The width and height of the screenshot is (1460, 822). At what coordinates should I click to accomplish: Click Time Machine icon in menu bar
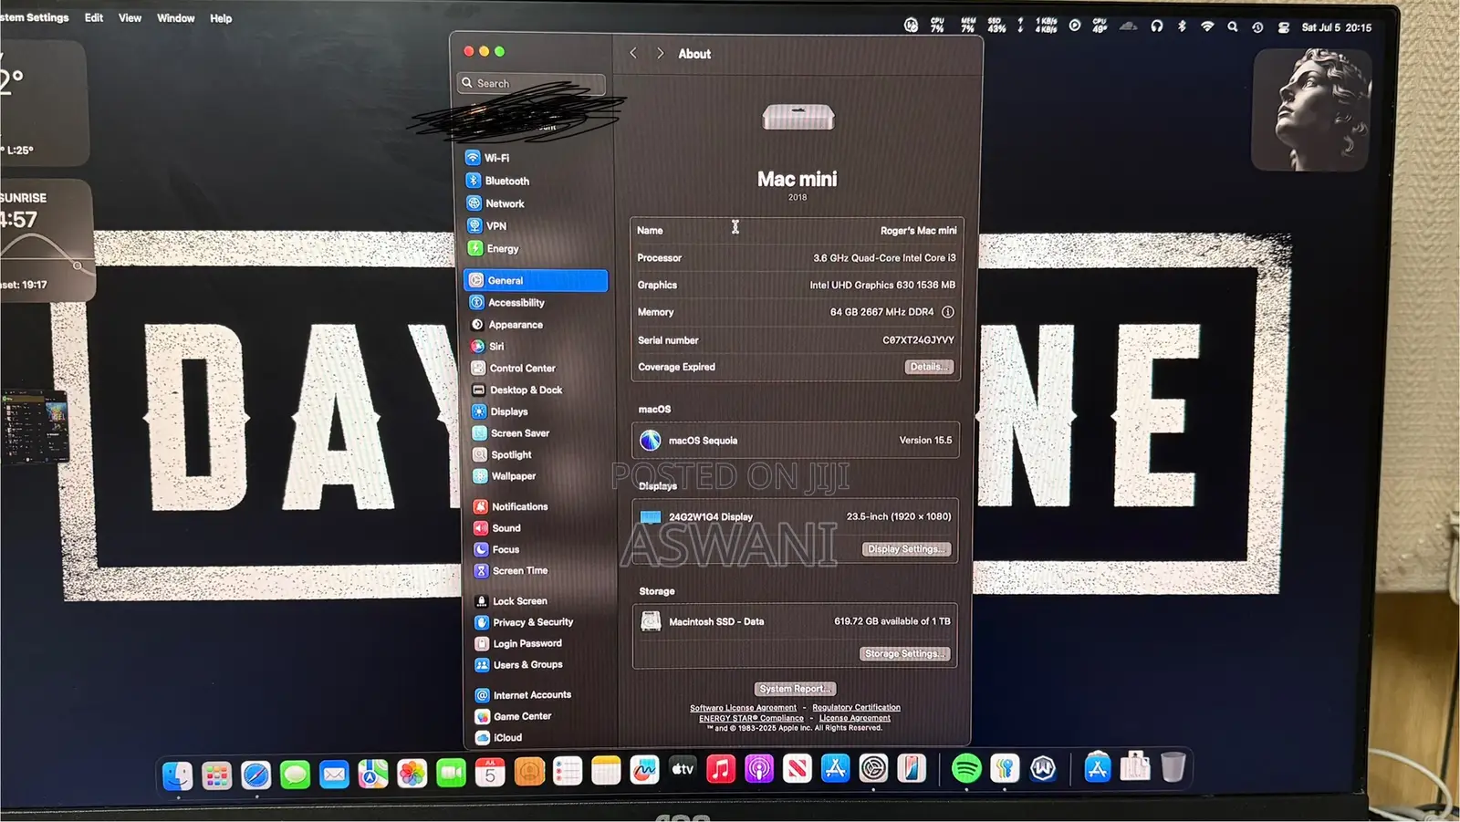[x=1257, y=27]
